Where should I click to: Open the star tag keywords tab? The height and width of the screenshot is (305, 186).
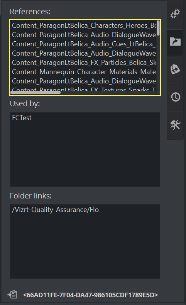[175, 69]
